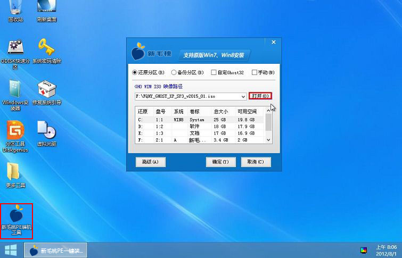Enable the 手动(M) checkbox
This screenshot has width=402, height=258.
tap(263, 72)
